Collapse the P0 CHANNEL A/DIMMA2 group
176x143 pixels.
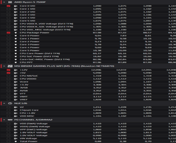(x=4, y=120)
